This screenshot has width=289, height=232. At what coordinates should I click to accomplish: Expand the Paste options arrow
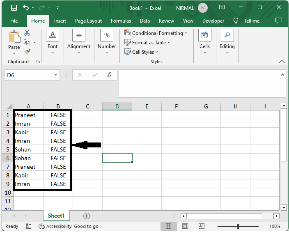click(14, 53)
